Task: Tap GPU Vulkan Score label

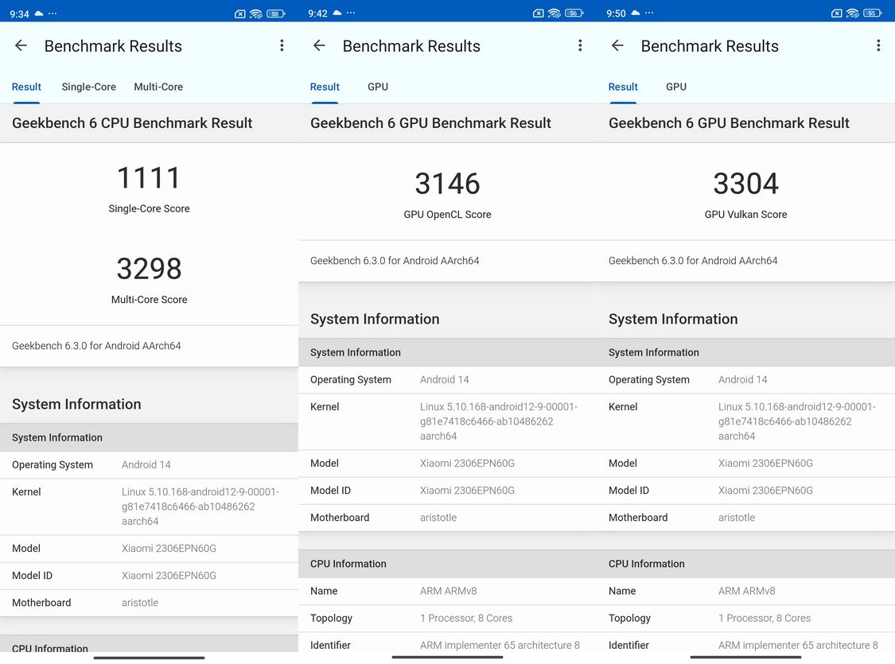Action: point(745,215)
